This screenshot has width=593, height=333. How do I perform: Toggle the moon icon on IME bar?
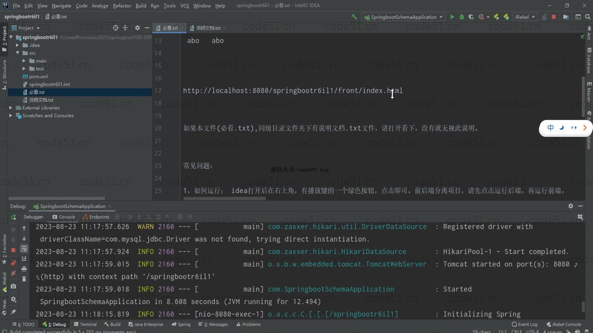(562, 128)
